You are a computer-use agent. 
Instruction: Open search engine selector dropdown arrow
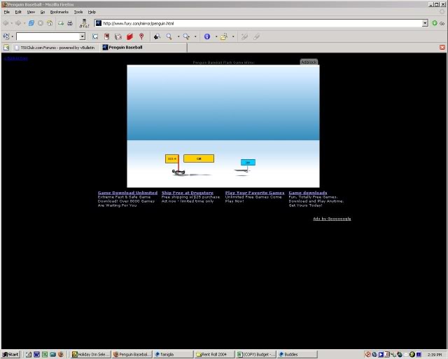pyautogui.click(x=13, y=36)
